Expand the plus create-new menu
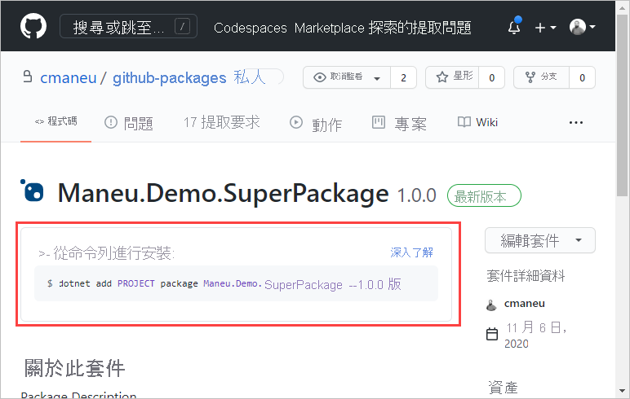This screenshot has width=630, height=399. 545,28
